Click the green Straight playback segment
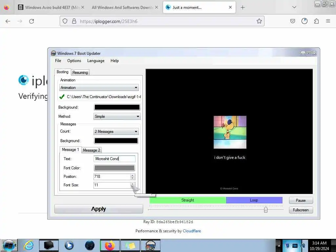Screen dimensions: 336x252 coord(188,200)
